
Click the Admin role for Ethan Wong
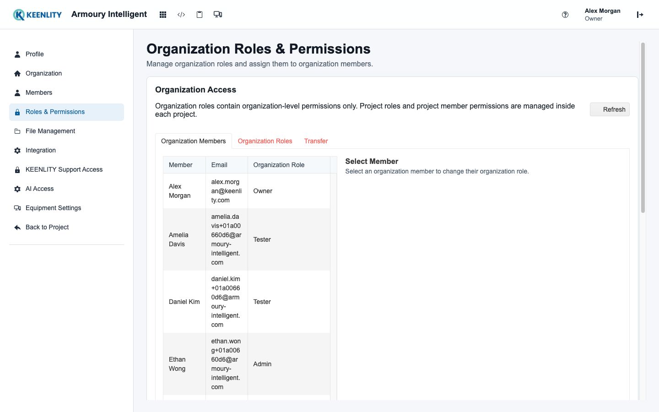coord(289,364)
